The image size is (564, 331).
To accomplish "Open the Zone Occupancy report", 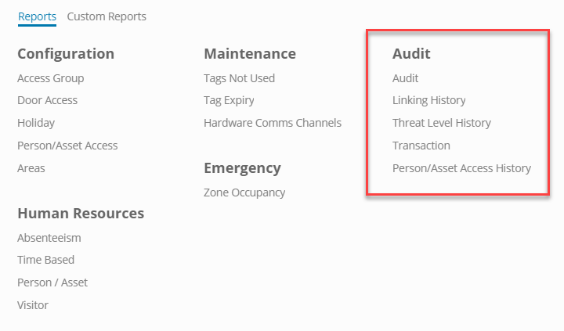I will coord(244,192).
